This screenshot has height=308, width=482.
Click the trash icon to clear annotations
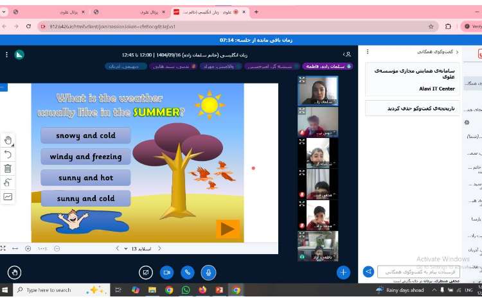tap(8, 168)
